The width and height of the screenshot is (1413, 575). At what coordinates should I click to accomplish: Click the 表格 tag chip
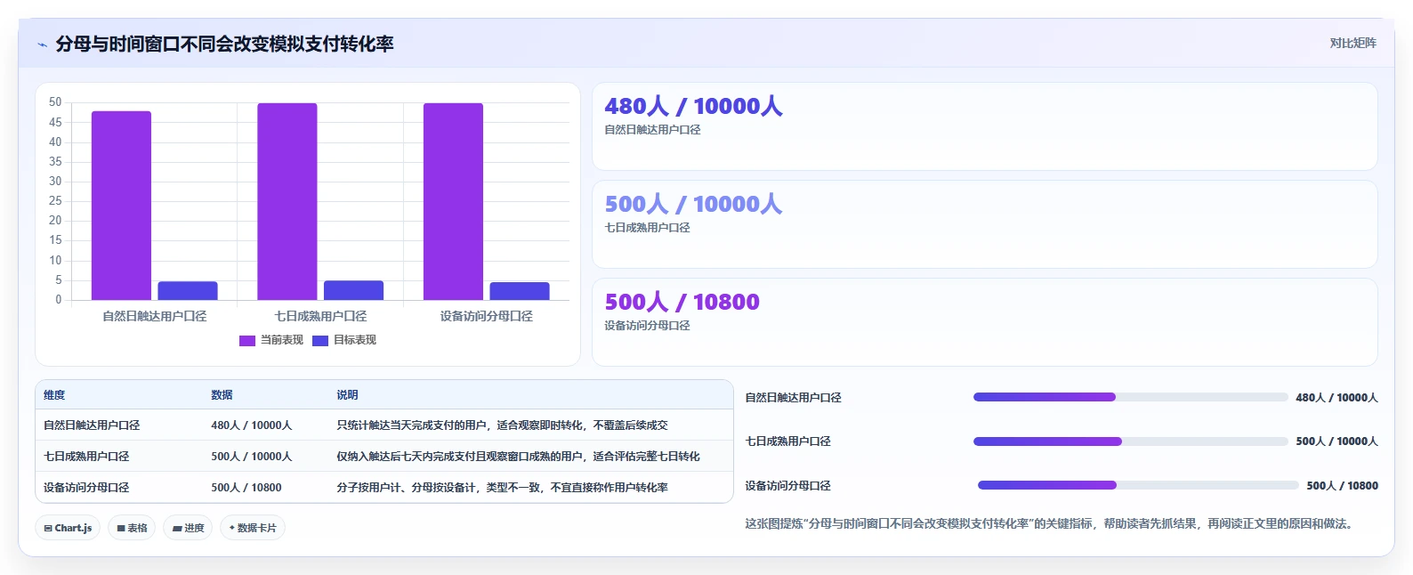[132, 528]
